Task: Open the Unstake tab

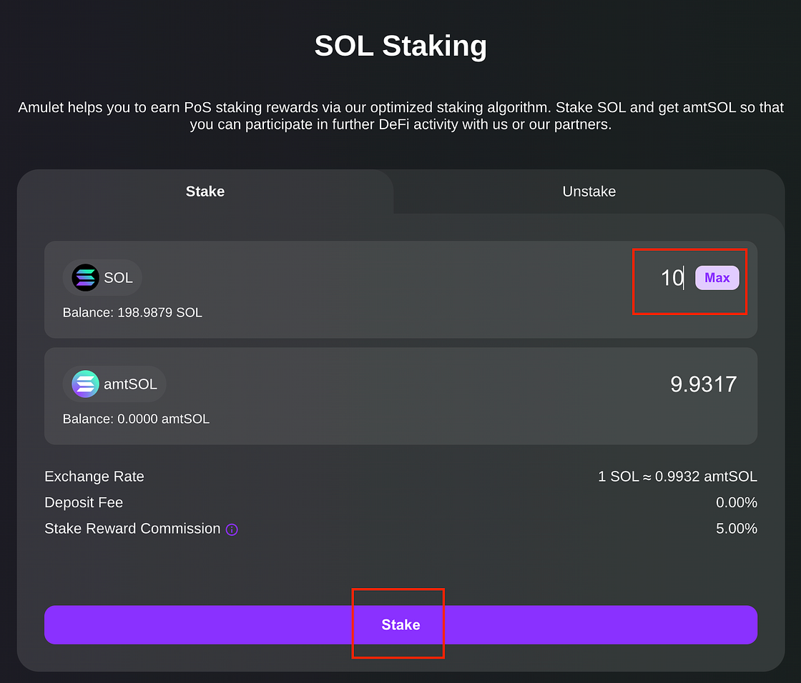Action: [589, 191]
